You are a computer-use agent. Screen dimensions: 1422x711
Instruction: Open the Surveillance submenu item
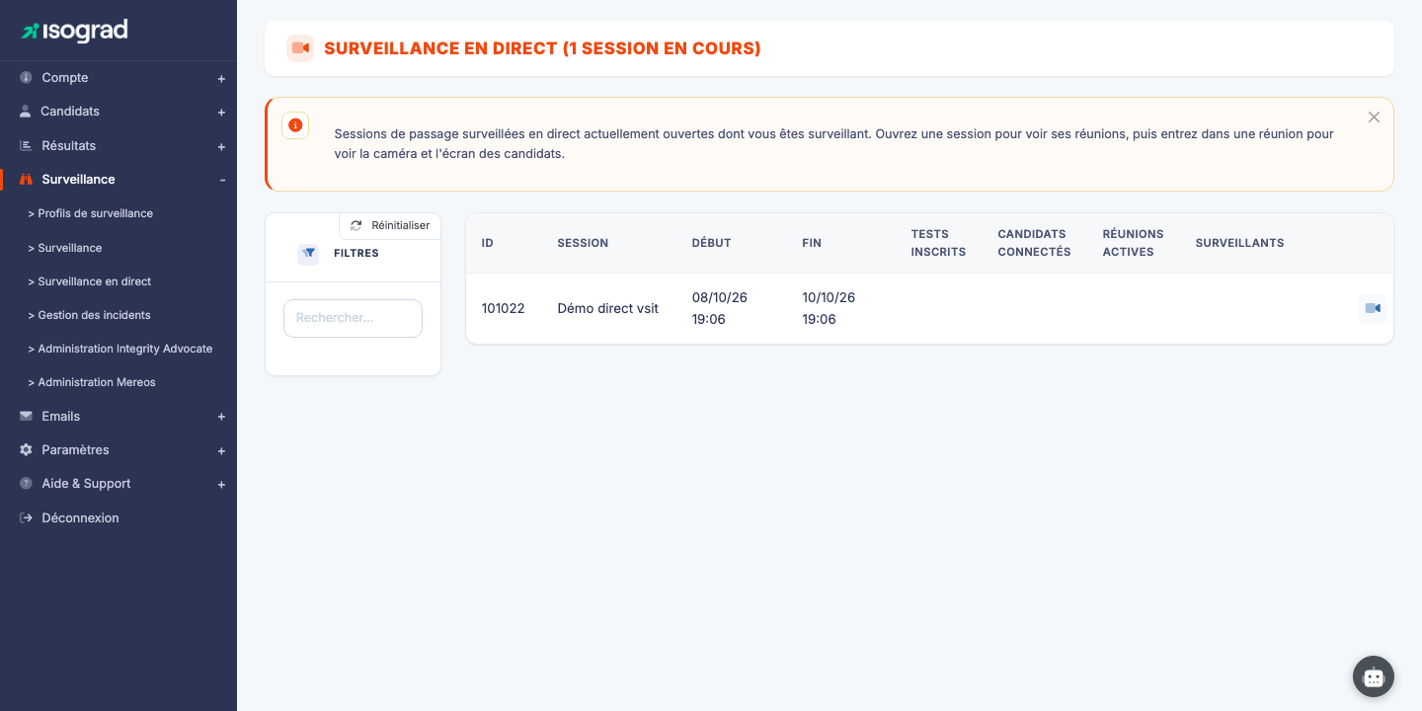tap(65, 248)
